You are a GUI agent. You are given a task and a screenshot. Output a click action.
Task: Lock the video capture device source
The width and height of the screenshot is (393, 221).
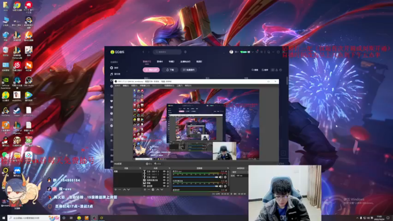(x=168, y=180)
